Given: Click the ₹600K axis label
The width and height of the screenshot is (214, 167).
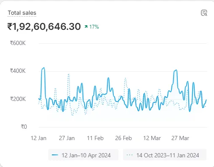Looking at the screenshot, I should point(18,43).
